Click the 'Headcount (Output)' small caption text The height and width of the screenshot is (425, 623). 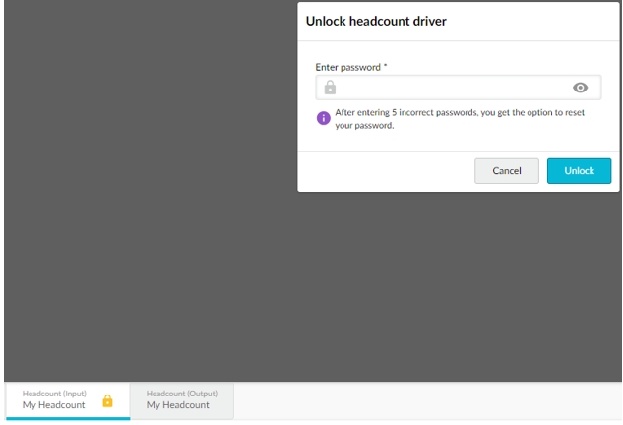tap(182, 394)
